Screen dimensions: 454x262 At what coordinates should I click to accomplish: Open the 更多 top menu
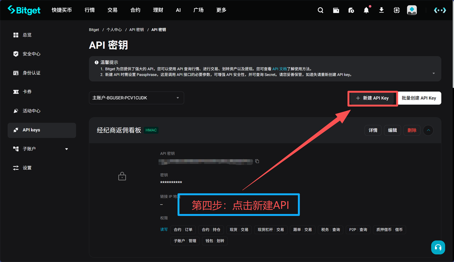[x=221, y=10]
